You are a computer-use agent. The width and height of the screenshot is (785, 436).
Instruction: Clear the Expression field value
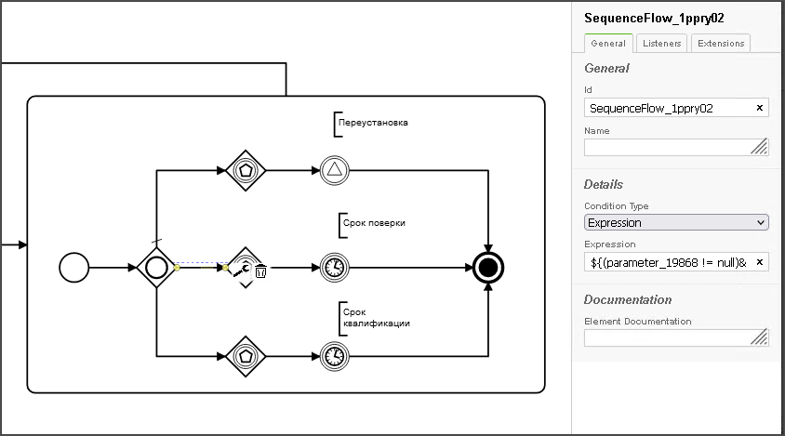tap(760, 262)
